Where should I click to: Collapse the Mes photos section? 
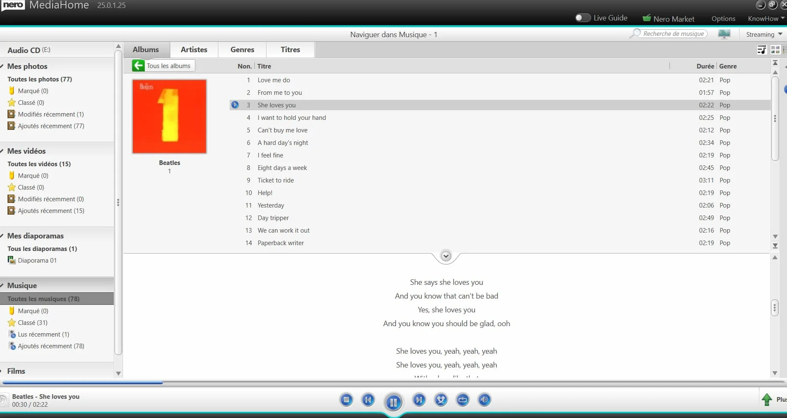[3, 66]
